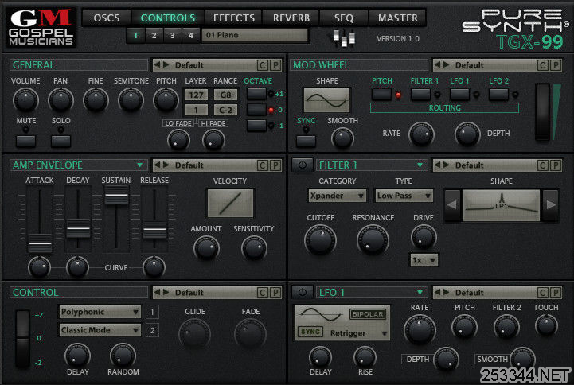Open the Polyphonic mode dropdown

click(x=100, y=312)
